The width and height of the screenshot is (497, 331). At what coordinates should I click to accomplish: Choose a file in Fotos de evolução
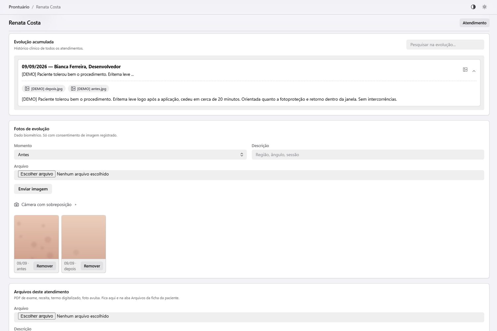(37, 174)
